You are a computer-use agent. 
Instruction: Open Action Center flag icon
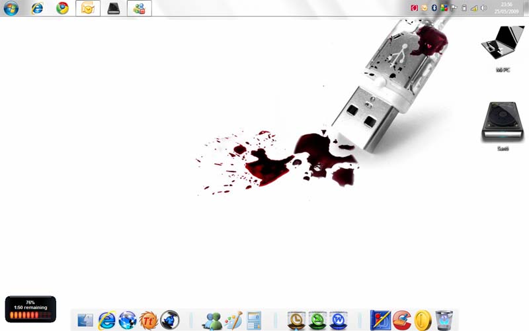tap(454, 8)
